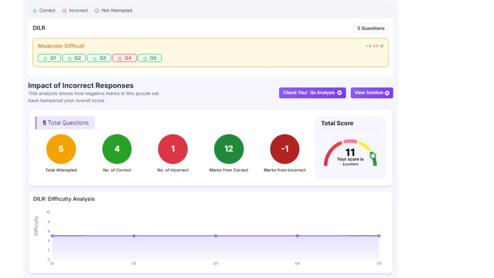Click the red No. of Incorrect circle
Screen dimensions: 494x278
click(173, 149)
